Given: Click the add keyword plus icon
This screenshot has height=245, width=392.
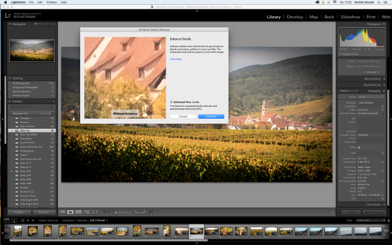Looking at the screenshot, I should [x=340, y=85].
